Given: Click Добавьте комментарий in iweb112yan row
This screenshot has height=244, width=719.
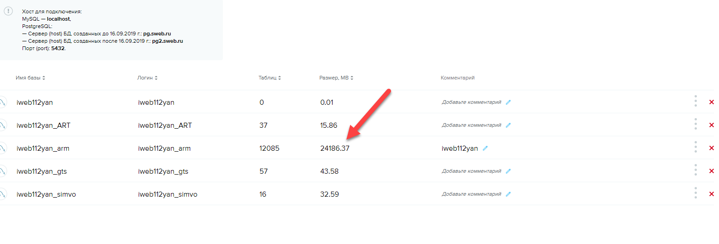Looking at the screenshot, I should pyautogui.click(x=471, y=102).
